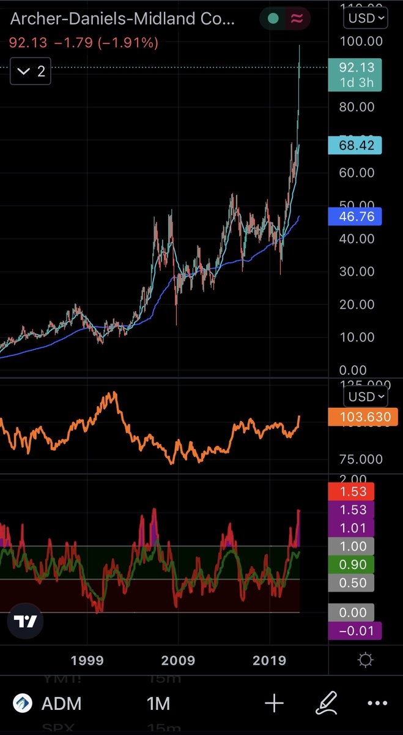This screenshot has width=403, height=735.
Task: Click the orange 103.630 indicator value label
Action: tap(363, 418)
